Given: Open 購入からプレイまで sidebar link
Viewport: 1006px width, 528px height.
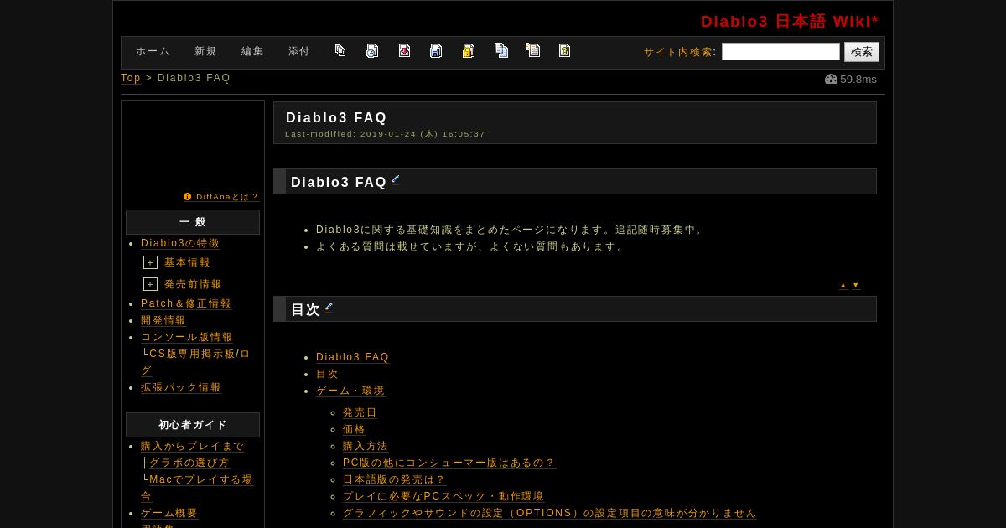Looking at the screenshot, I should pos(193,446).
